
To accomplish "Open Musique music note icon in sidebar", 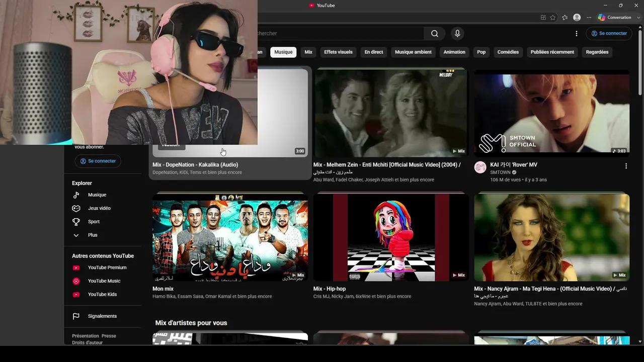I will point(76,195).
